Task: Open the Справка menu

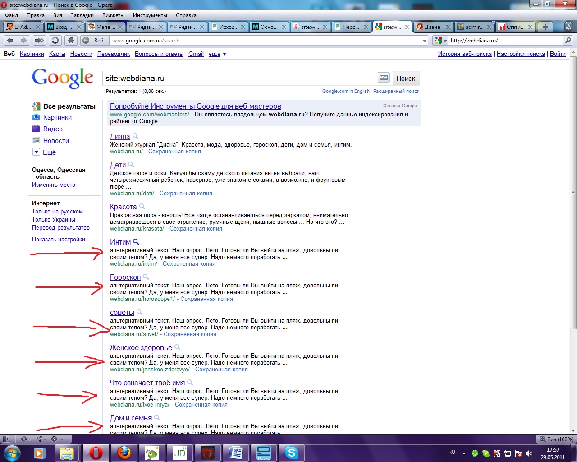Action: tap(186, 15)
